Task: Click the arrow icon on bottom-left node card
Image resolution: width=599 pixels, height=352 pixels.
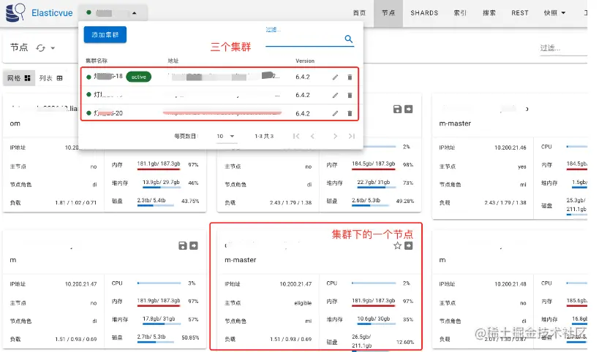Action: tap(194, 245)
